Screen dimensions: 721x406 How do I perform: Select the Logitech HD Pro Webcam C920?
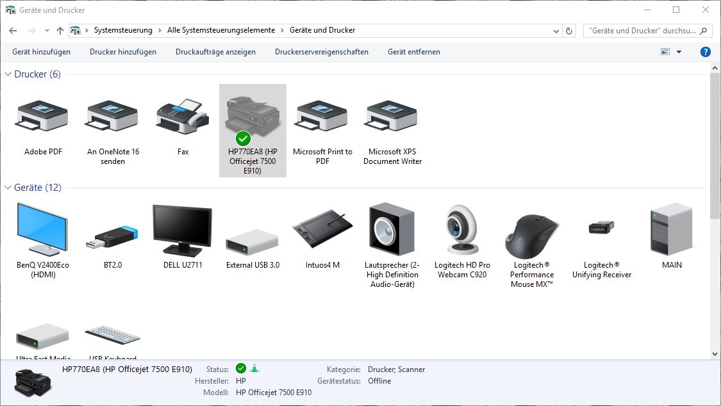[462, 230]
